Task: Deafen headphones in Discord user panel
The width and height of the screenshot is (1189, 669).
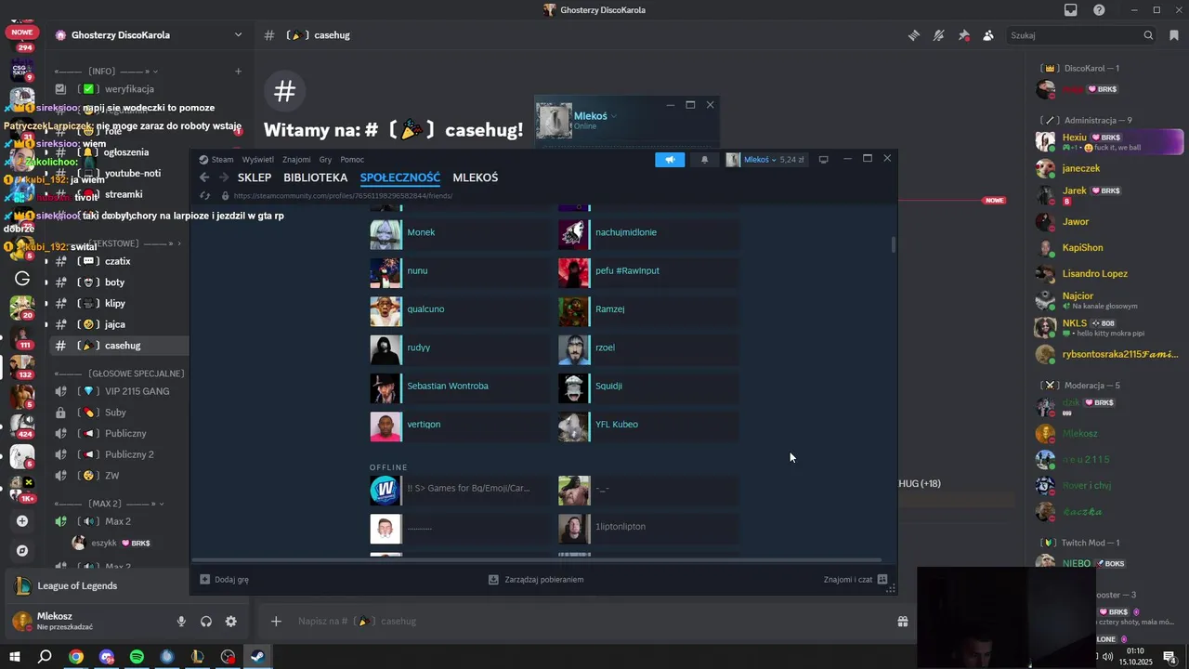Action: pyautogui.click(x=206, y=622)
